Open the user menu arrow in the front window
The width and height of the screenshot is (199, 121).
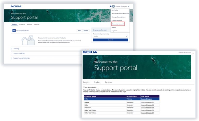pos(193,53)
